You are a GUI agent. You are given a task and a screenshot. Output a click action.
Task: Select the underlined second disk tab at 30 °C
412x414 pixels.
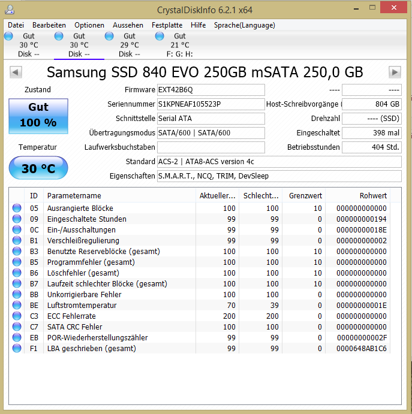click(x=79, y=45)
